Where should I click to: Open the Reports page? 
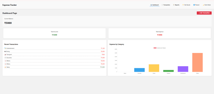coord(176,5)
